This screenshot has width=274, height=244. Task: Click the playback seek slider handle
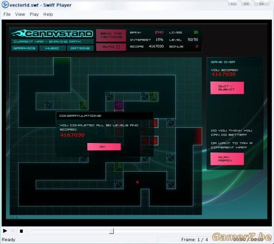coord(112,231)
